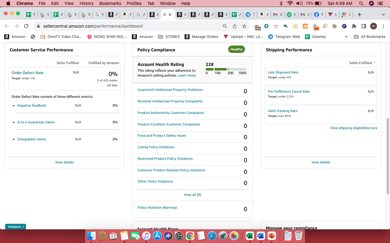The height and width of the screenshot is (243, 390).
Task: Launch Music from the Dock
Action: coord(146,236)
